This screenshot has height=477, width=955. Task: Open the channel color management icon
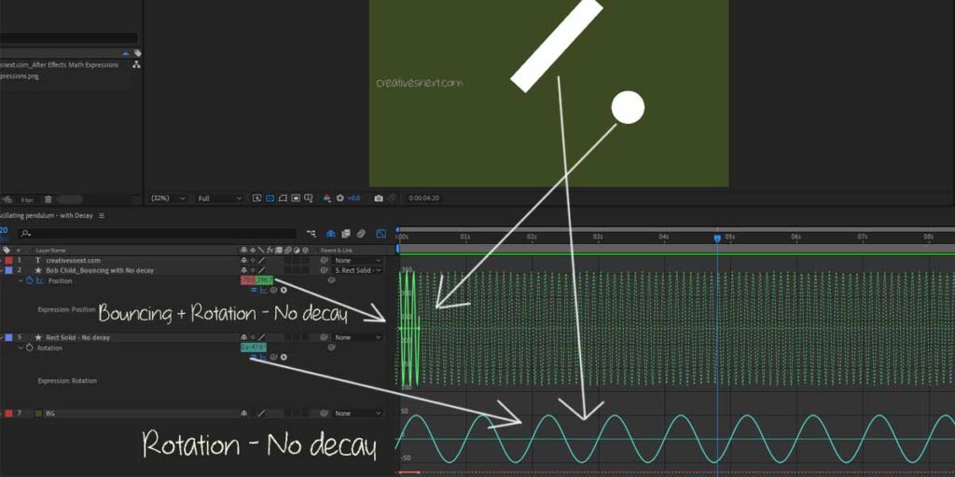click(x=326, y=198)
